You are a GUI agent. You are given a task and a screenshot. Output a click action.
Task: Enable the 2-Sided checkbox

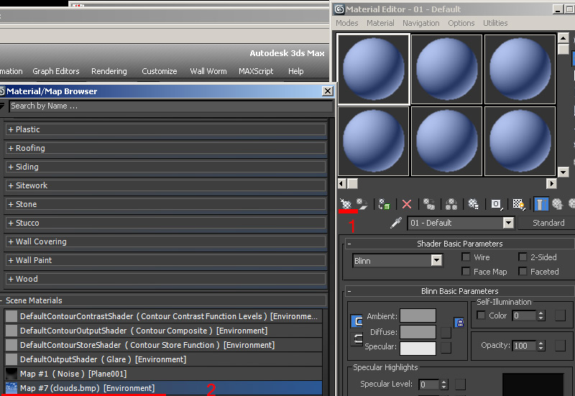pos(523,257)
